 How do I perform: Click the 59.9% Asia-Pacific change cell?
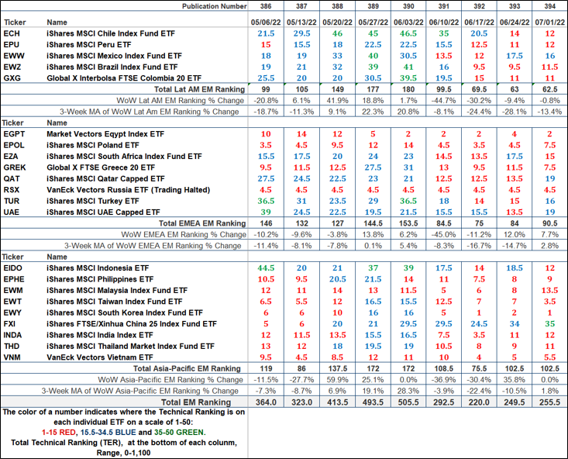point(337,381)
